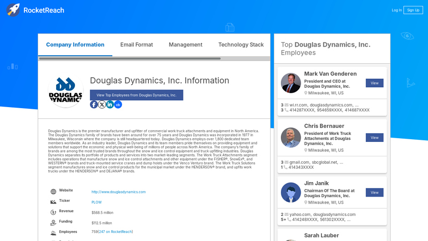Click the chart icon beside Ticker
Viewport: 428px width, 241px height.
pyautogui.click(x=53, y=202)
